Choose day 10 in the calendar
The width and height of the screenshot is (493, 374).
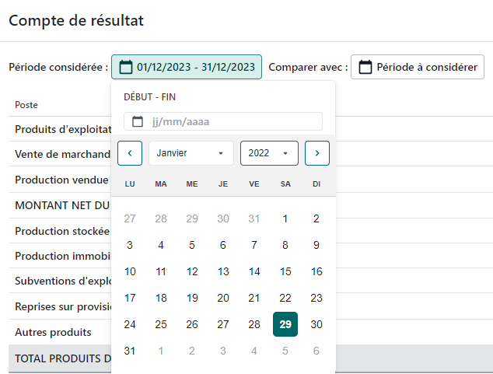tap(130, 271)
